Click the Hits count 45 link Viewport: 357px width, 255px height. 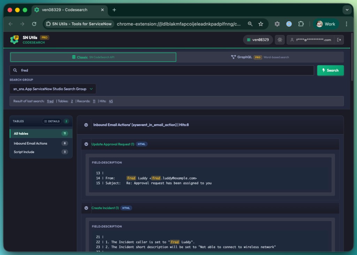click(x=111, y=101)
